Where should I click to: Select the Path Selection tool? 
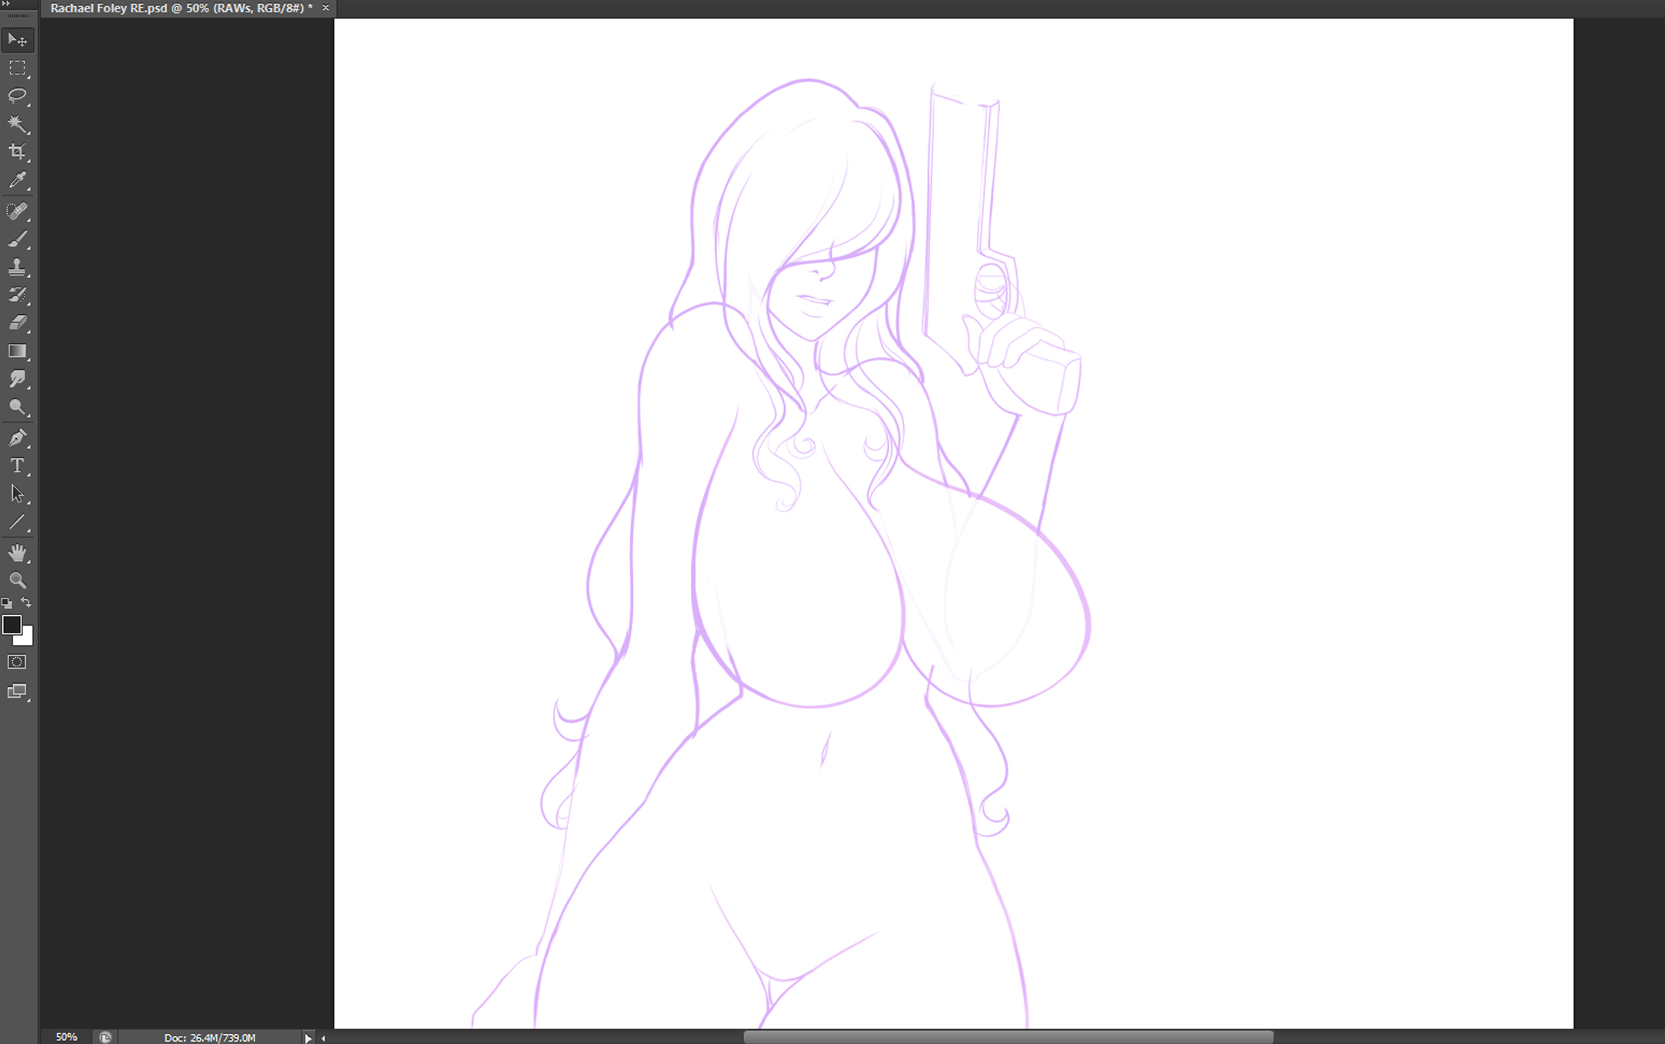point(18,494)
